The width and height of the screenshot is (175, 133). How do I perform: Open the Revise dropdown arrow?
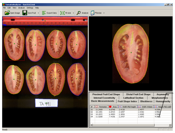pos(104,13)
